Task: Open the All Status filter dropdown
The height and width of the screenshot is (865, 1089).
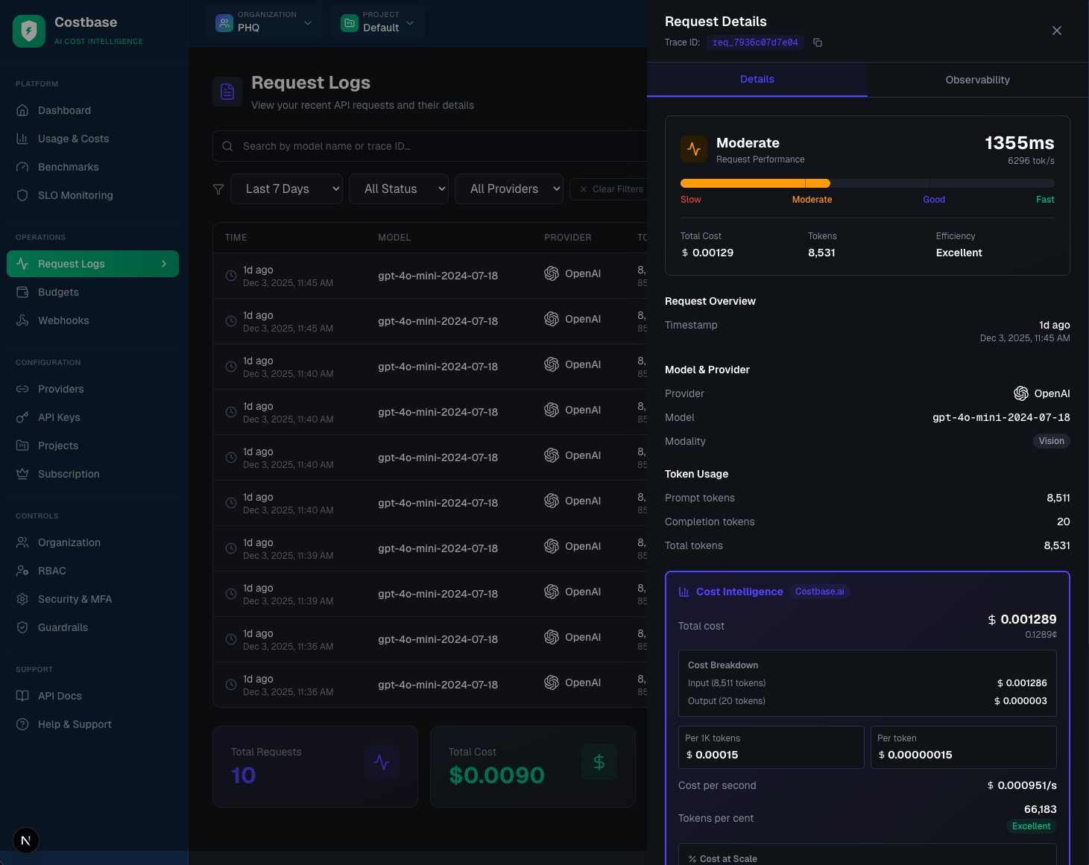Action: tap(399, 189)
